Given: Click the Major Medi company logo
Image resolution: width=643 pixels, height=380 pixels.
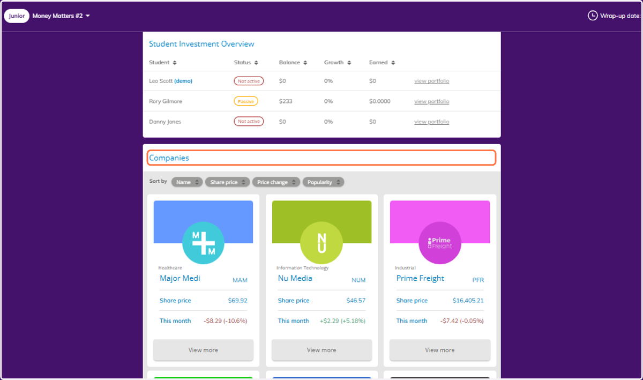Looking at the screenshot, I should (203, 243).
